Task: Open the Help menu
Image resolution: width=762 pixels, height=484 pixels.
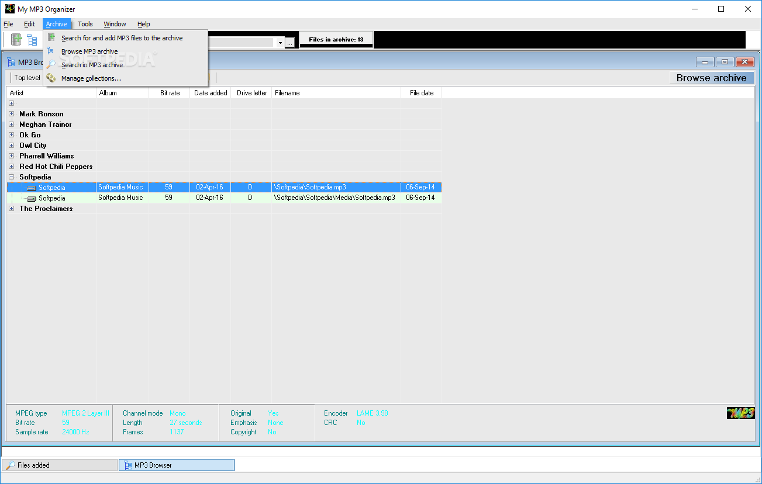Action: pos(144,24)
